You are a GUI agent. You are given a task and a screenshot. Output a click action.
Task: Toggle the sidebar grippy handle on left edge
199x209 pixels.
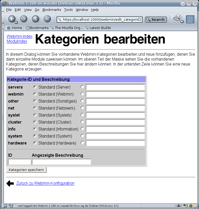tap(3, 117)
